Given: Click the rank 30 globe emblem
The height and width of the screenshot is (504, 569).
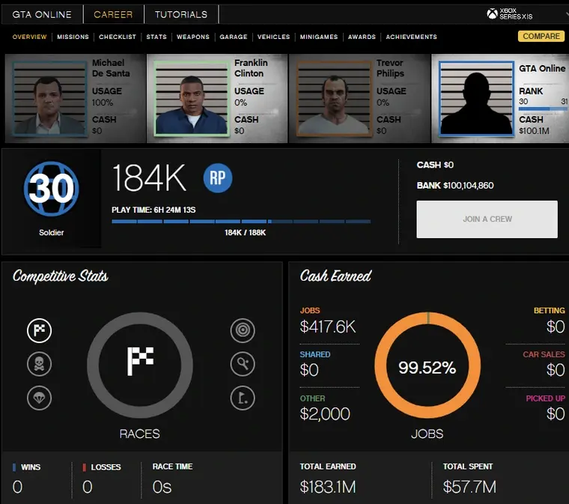Looking at the screenshot, I should point(51,189).
